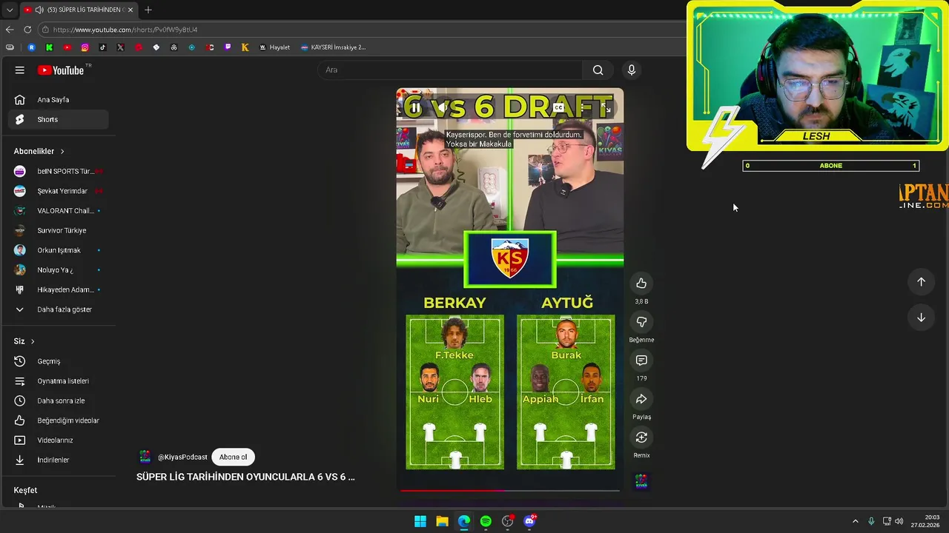Screen dimensions: 949x533
Task: Select Shorts in the sidebar
Action: pyautogui.click(x=58, y=119)
